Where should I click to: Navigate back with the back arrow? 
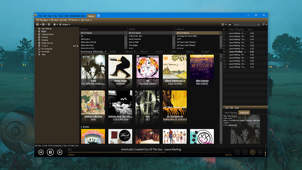tap(37, 25)
